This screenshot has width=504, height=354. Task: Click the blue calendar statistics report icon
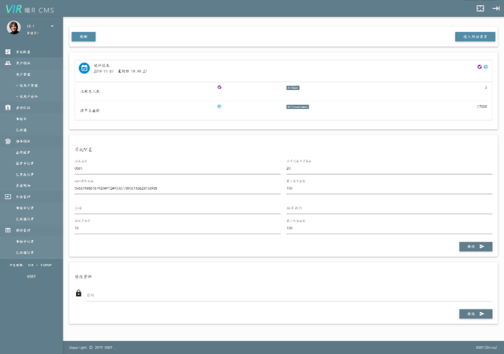coord(84,68)
